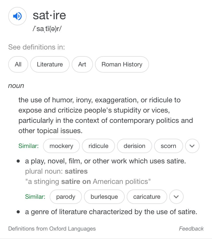Expand the first Similar words chevron
Image resolution: width=212 pixels, height=239 pixels.
(192, 146)
